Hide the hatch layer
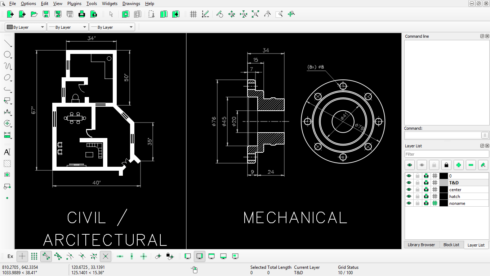Viewport: 490px width, 276px height. pos(409,196)
